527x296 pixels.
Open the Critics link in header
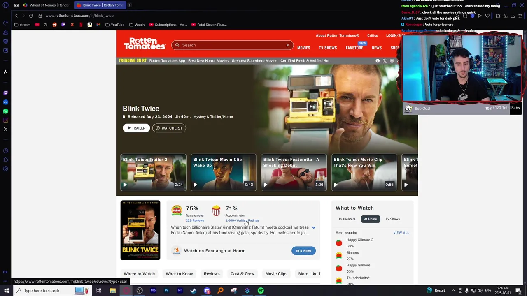373,36
